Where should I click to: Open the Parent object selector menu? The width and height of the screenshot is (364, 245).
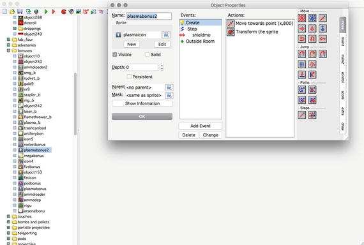tap(169, 87)
